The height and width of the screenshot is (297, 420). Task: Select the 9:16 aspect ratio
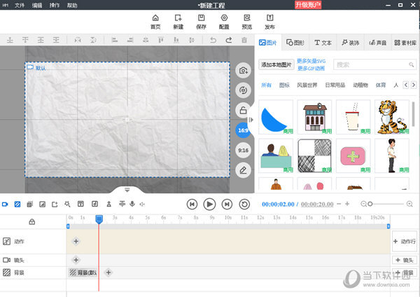pos(243,150)
